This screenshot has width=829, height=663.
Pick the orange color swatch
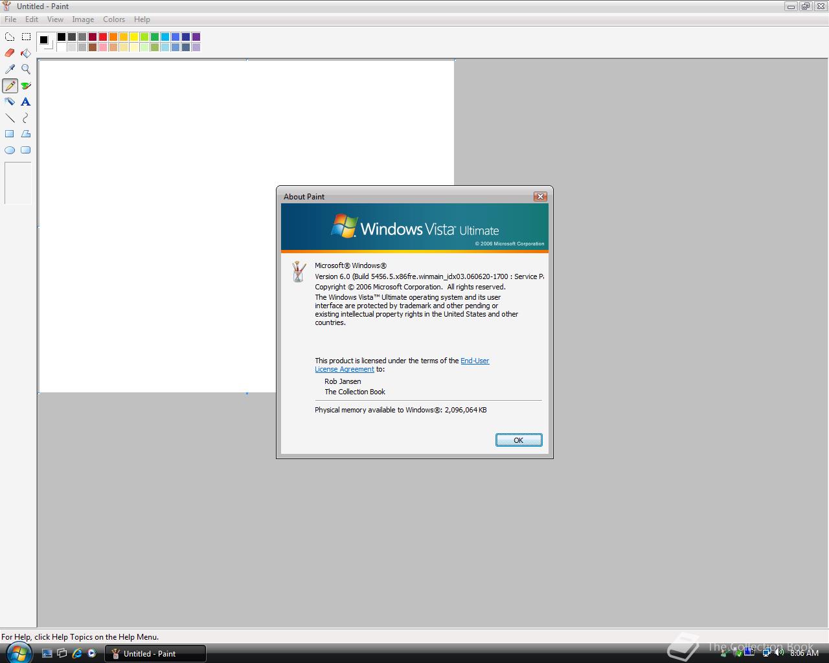(113, 37)
